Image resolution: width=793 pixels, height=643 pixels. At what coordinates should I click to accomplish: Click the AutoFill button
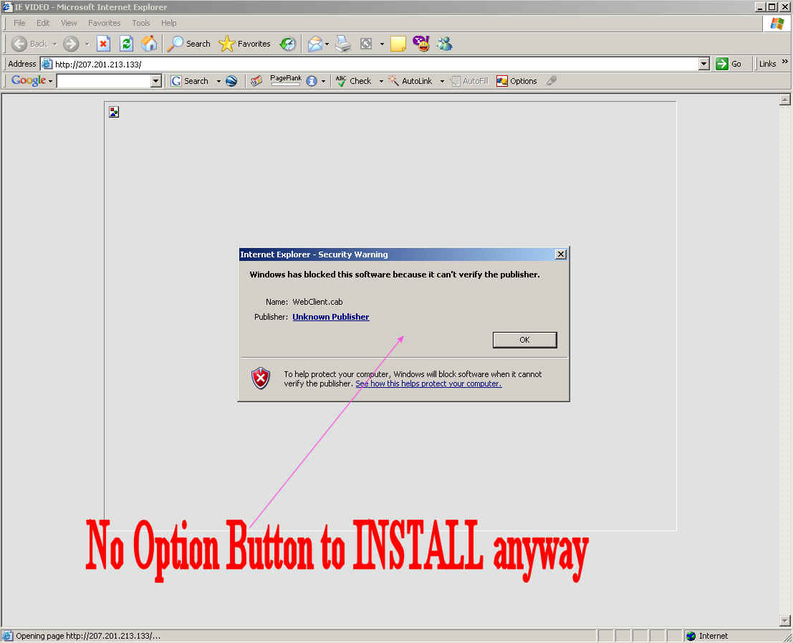[469, 81]
